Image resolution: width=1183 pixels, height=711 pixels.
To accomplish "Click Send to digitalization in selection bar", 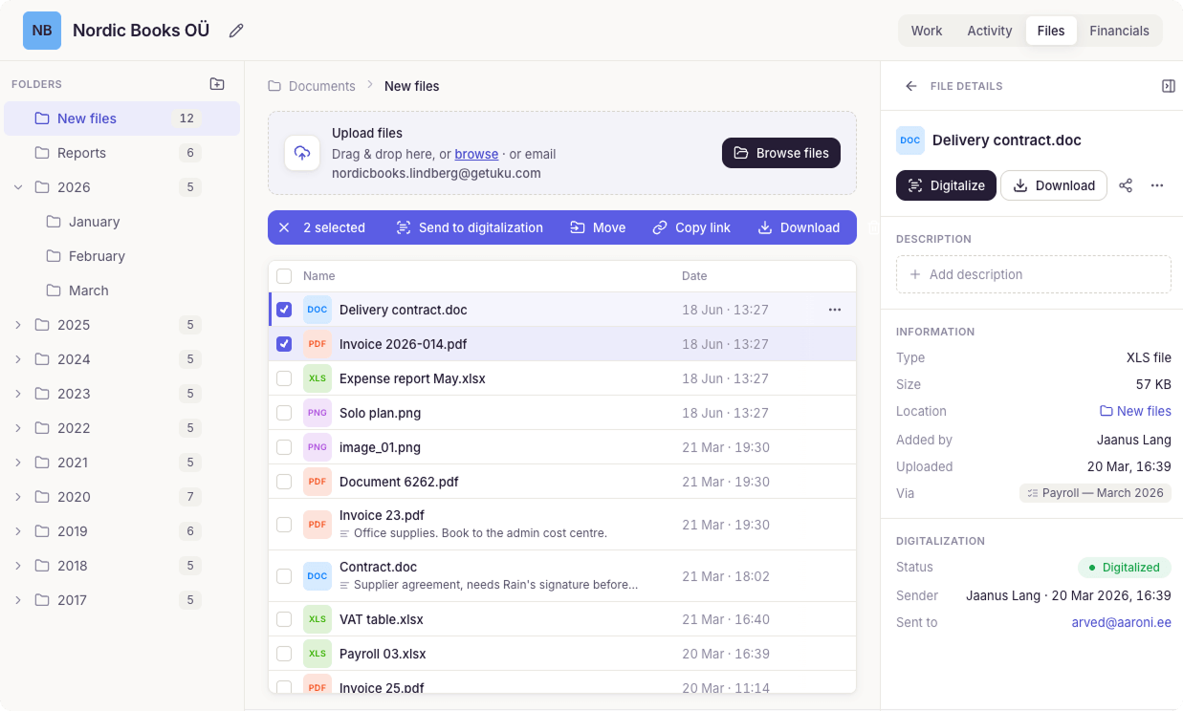I will point(470,227).
